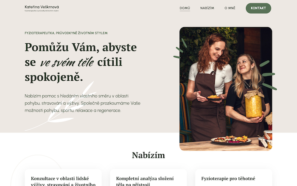Go to the NABÍZÍM menu link

[x=207, y=8]
